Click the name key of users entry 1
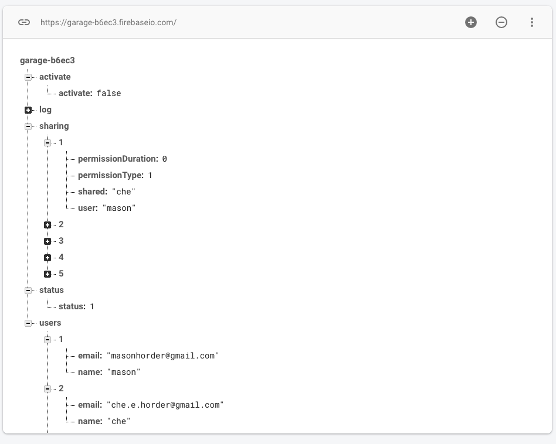Screen dimensions: 556x444 [90, 372]
